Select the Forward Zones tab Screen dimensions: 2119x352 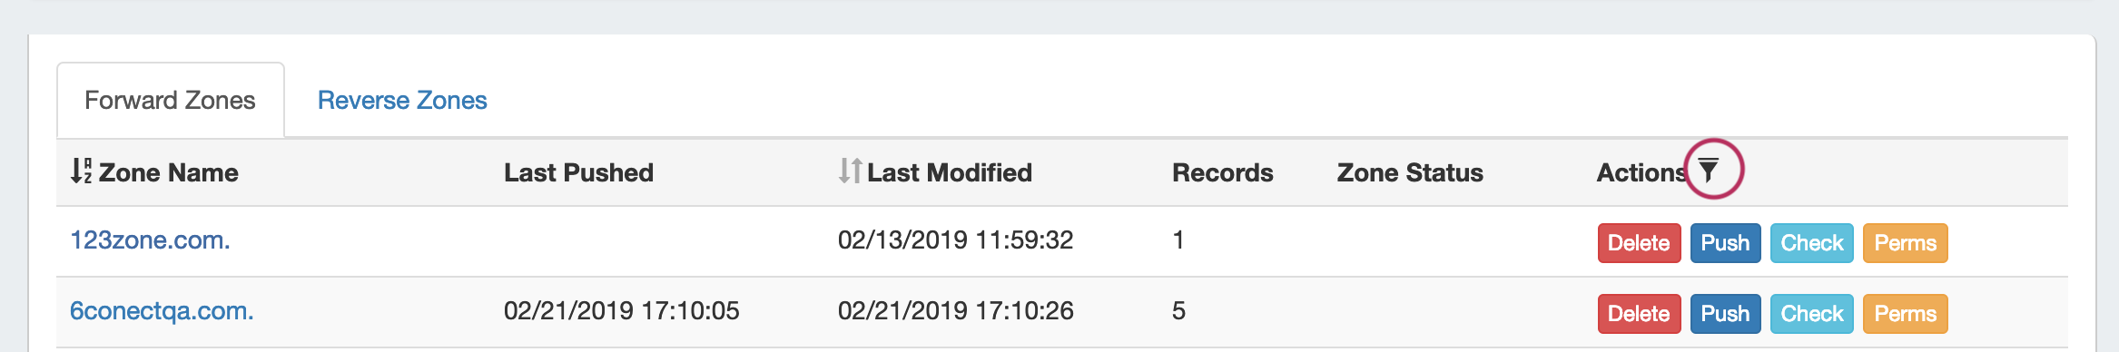(x=171, y=101)
